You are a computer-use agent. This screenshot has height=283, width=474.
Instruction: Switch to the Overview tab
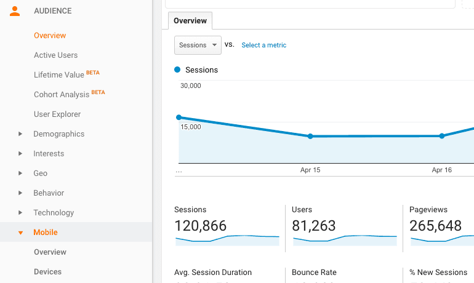[190, 21]
